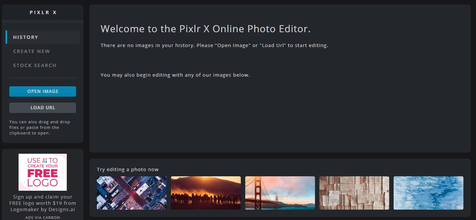
Task: Click the Pixlr X logo title
Action: 43,12
